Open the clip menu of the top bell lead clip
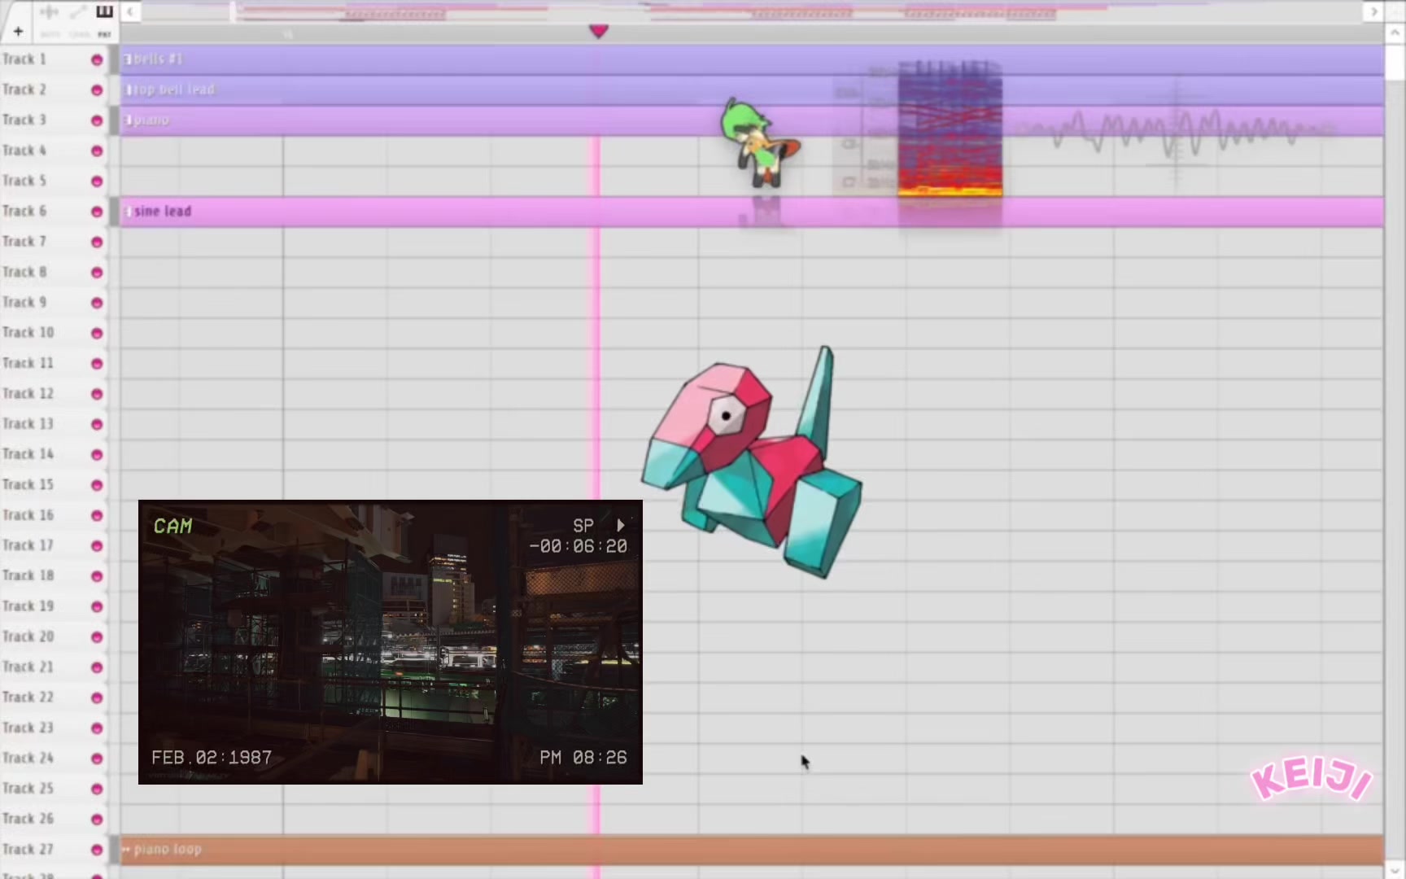The image size is (1406, 879). (x=128, y=90)
